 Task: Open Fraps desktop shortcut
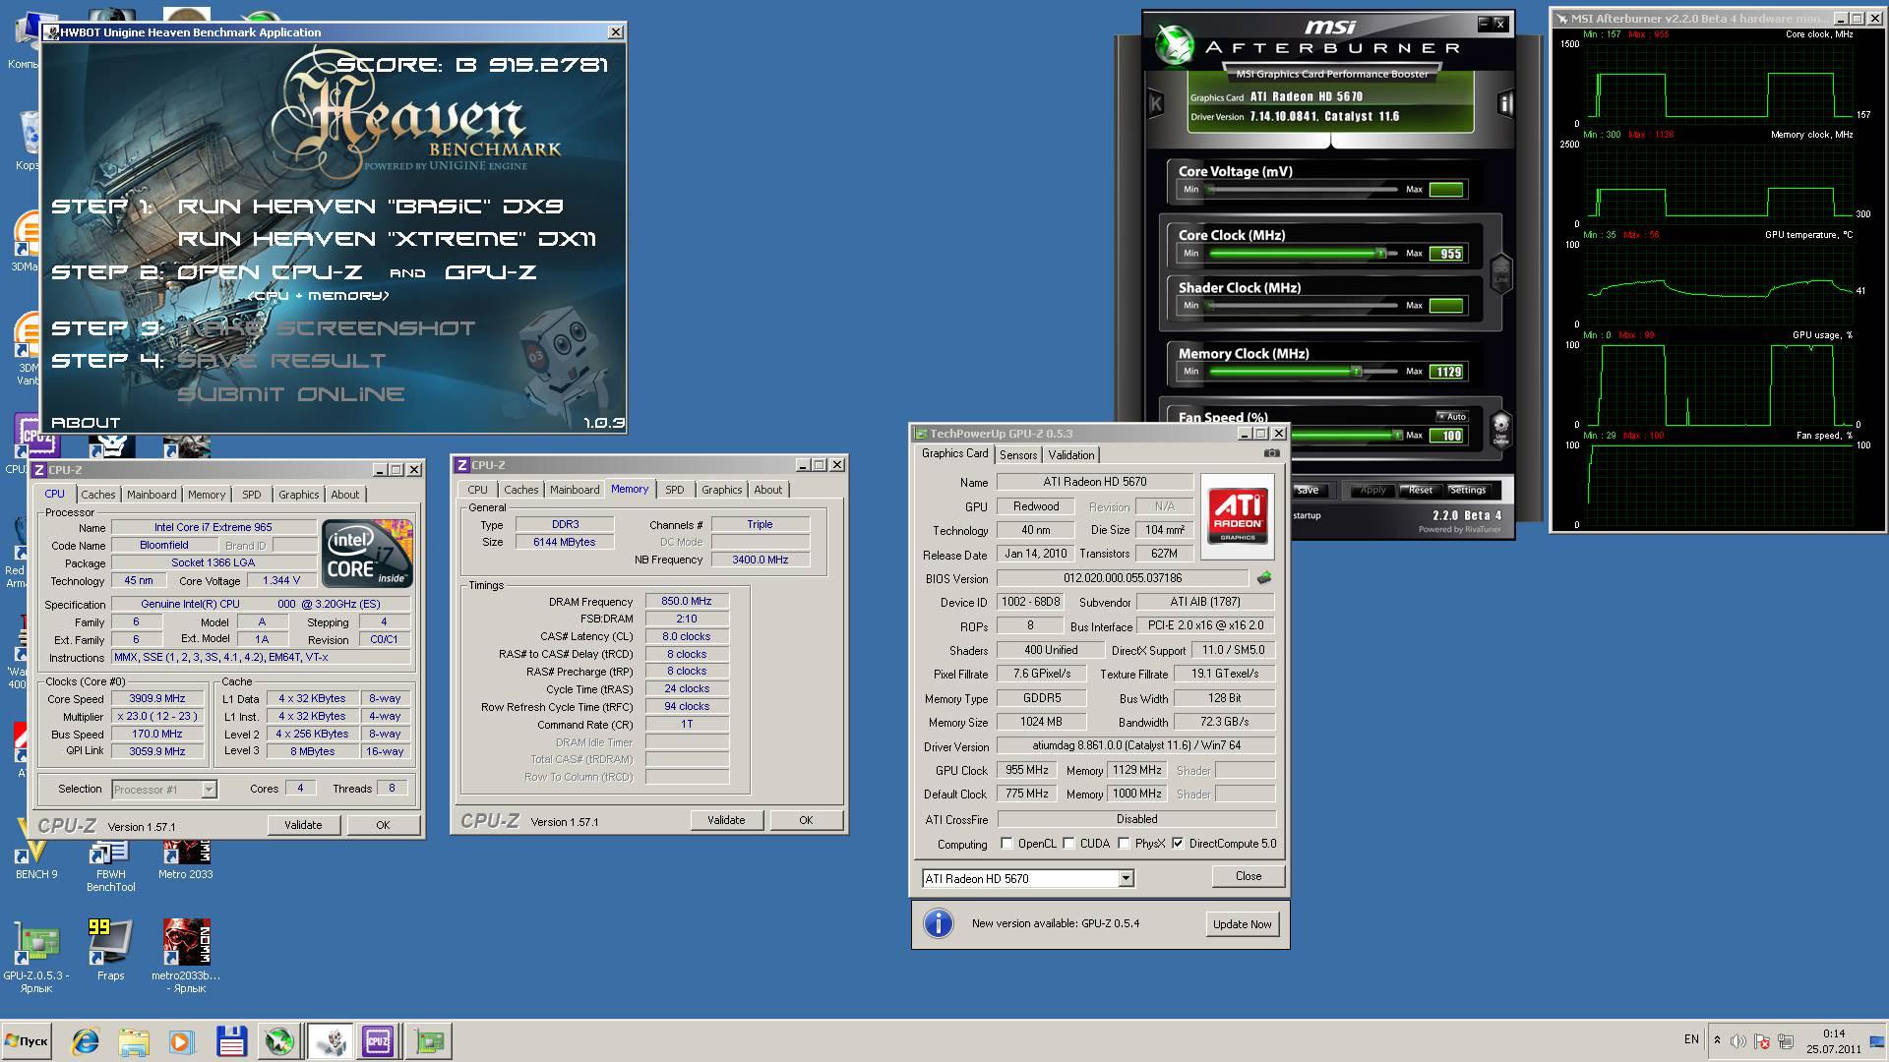coord(110,950)
